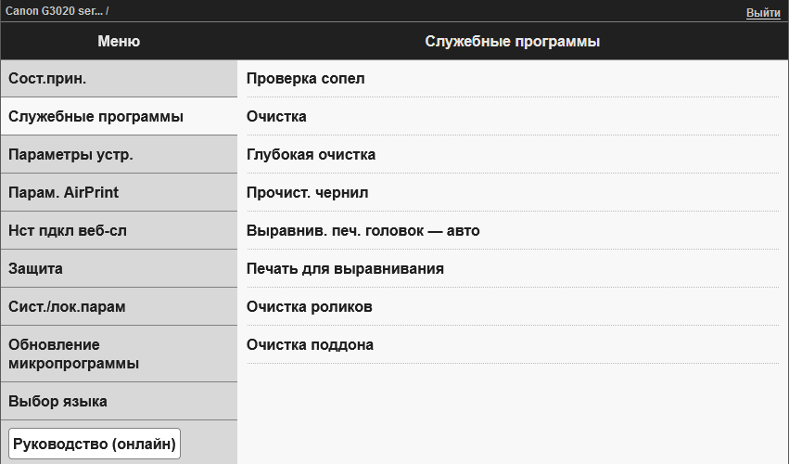Select Служебные программы in side menu
Viewport: 789px width, 464px height.
coord(119,117)
